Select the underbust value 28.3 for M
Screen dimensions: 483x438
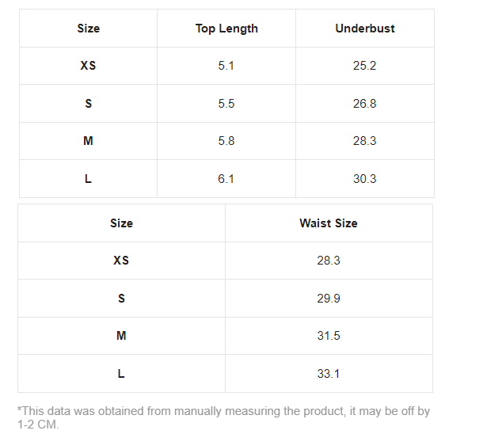(x=364, y=141)
